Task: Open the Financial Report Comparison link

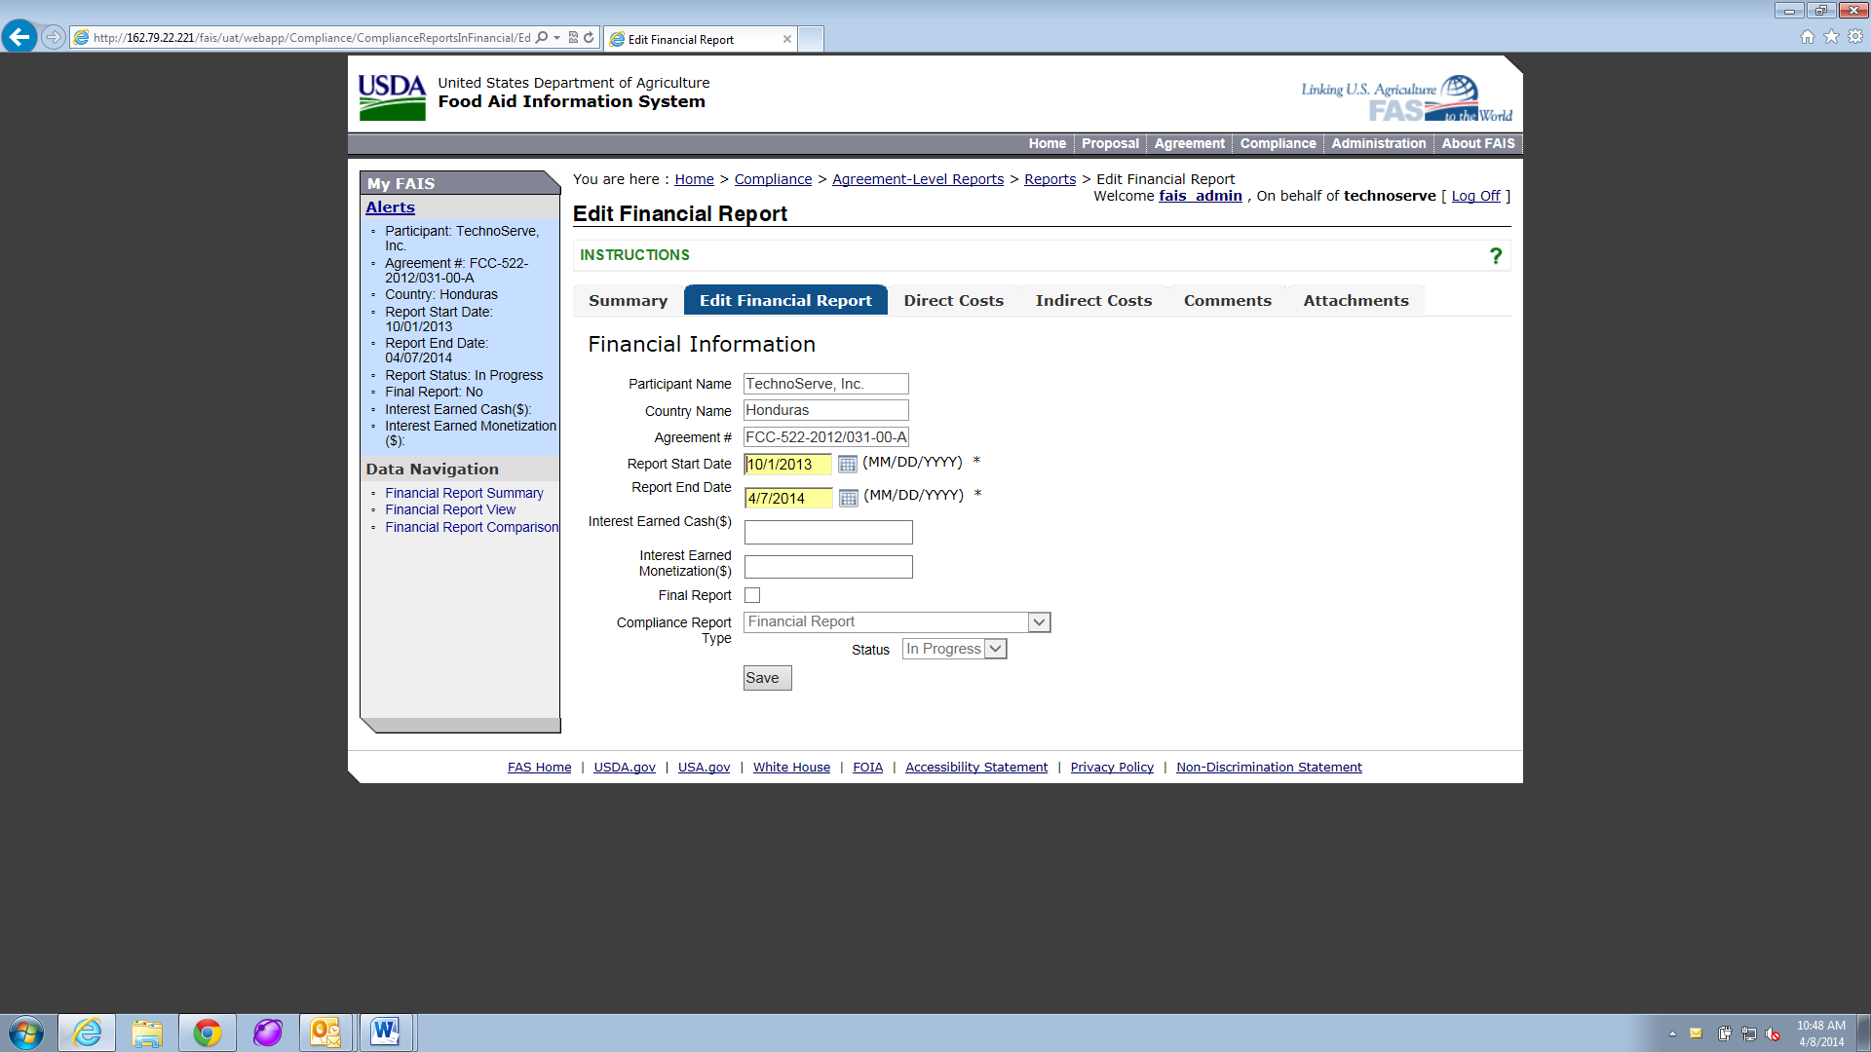Action: pos(472,527)
